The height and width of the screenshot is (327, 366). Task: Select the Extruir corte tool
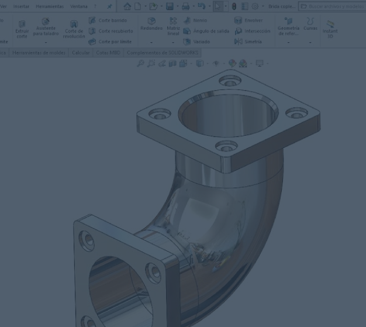click(22, 29)
